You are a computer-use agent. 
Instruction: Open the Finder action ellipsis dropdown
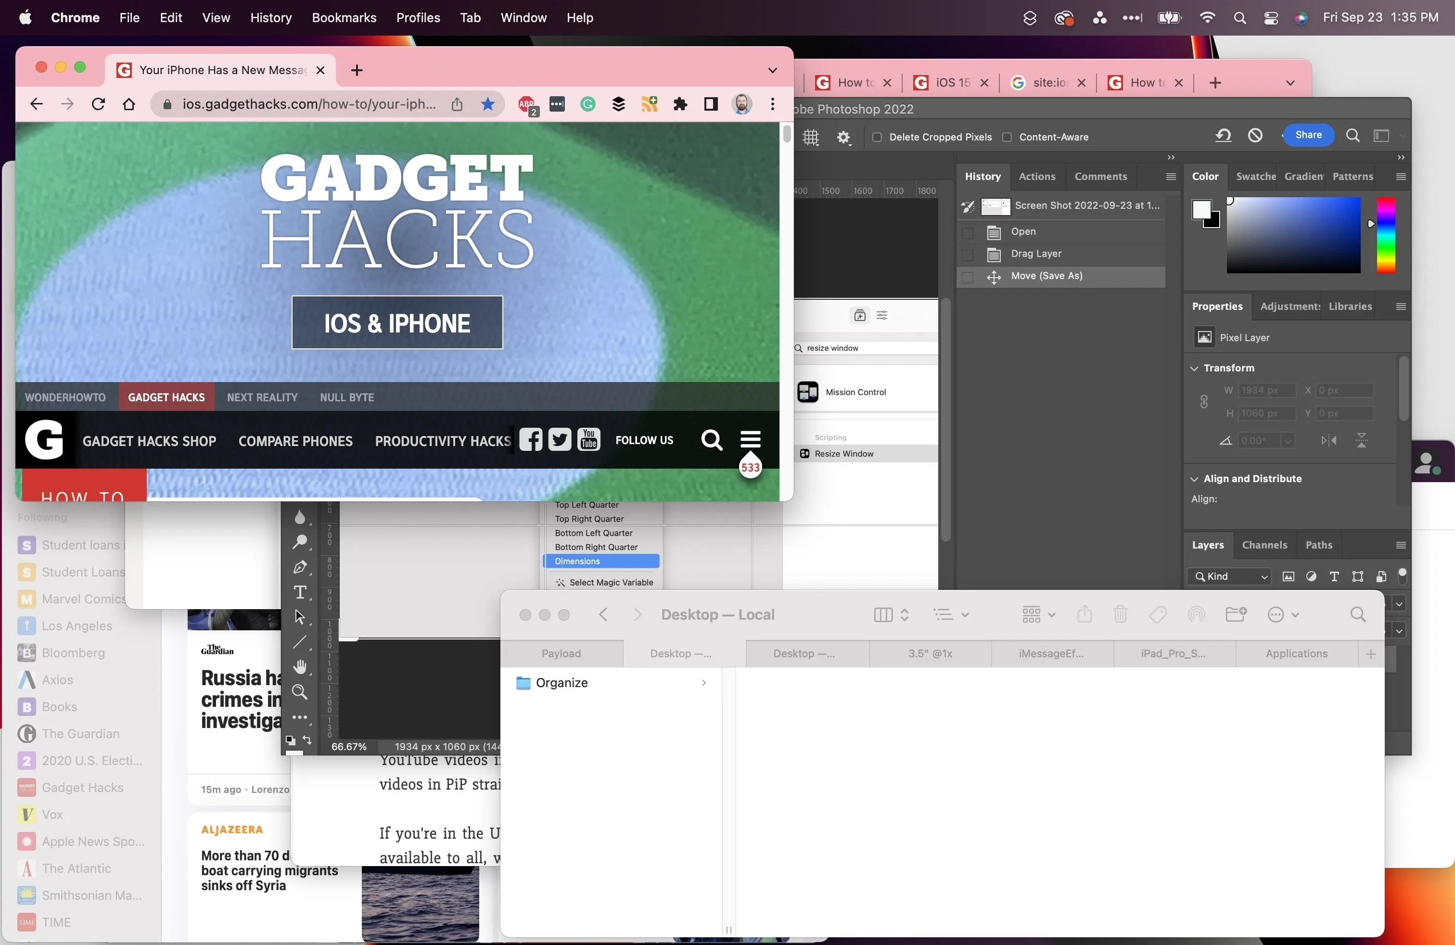click(x=1283, y=614)
